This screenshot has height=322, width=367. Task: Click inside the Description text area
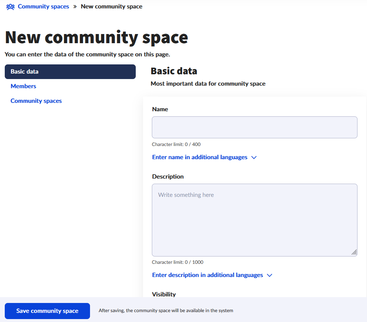pyautogui.click(x=254, y=220)
